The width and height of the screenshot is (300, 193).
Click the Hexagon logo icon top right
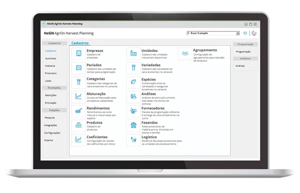[254, 33]
